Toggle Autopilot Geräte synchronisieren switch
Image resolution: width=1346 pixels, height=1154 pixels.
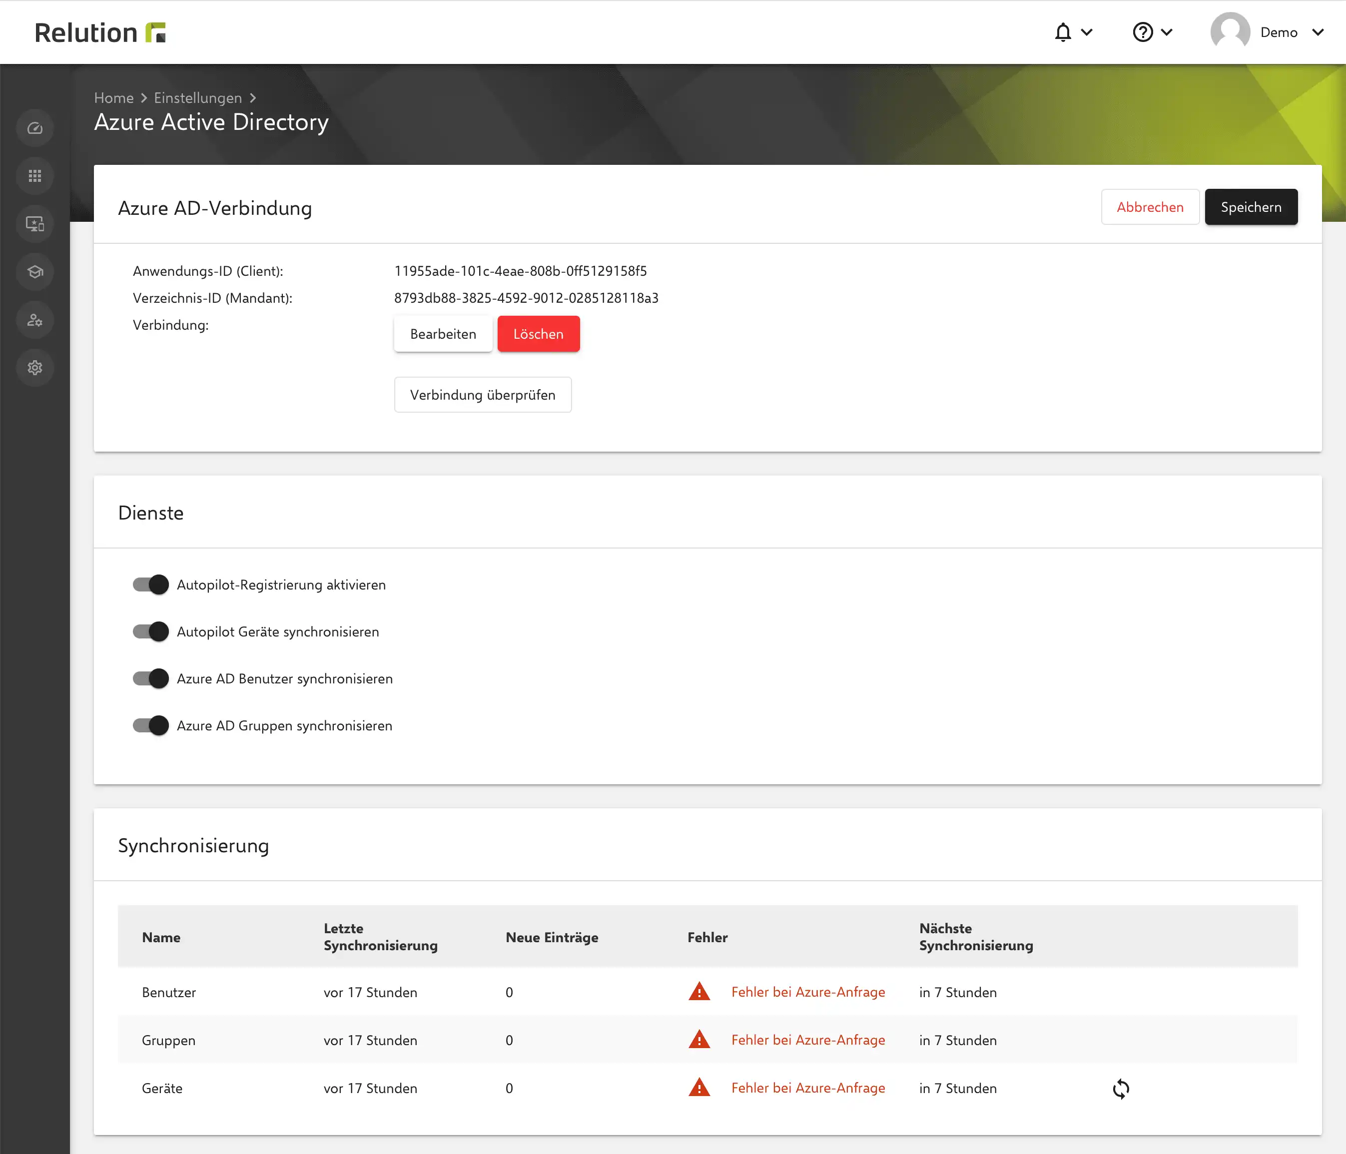[151, 631]
